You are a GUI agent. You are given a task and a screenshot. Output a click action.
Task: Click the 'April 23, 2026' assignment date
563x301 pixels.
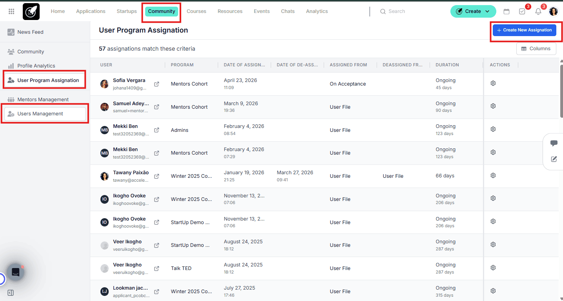pyautogui.click(x=241, y=80)
